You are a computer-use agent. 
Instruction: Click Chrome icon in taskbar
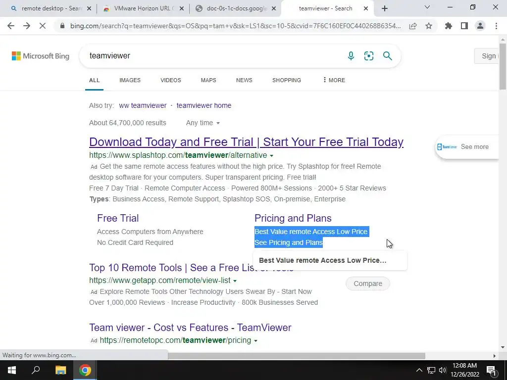coord(85,370)
